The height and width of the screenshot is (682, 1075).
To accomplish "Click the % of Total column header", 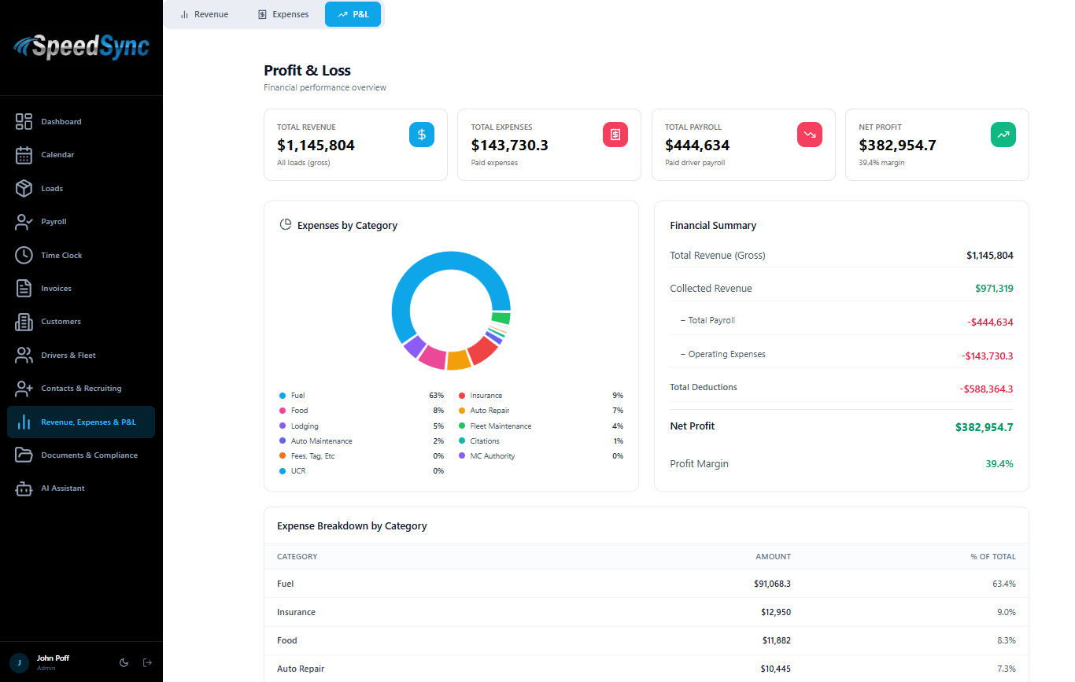I will (x=993, y=556).
